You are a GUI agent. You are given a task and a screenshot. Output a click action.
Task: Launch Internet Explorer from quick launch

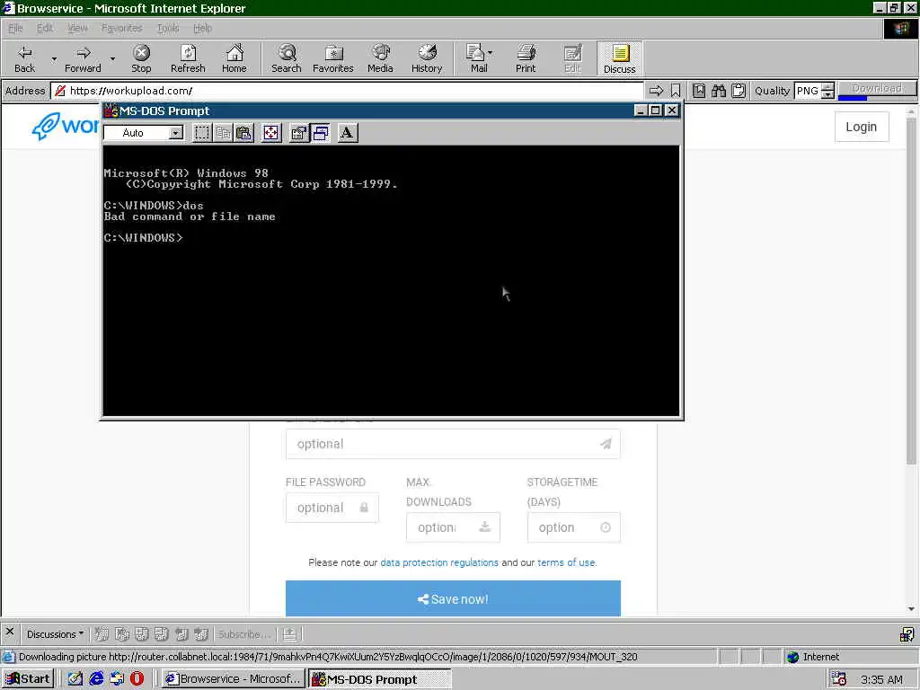(96, 679)
